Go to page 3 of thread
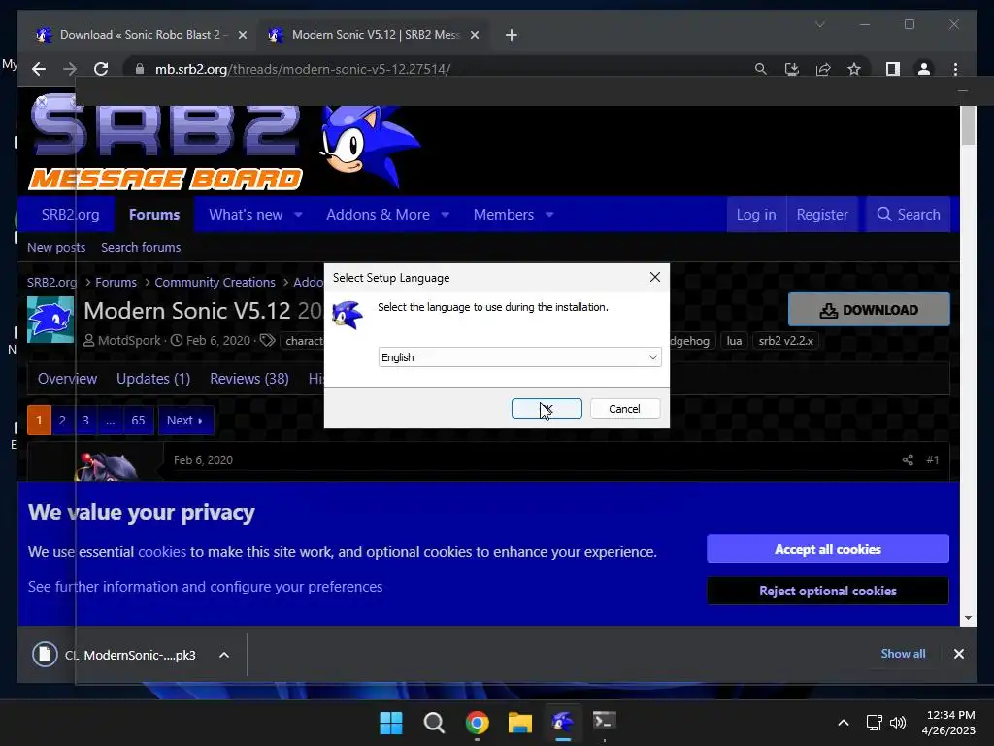The width and height of the screenshot is (994, 746). pos(85,420)
